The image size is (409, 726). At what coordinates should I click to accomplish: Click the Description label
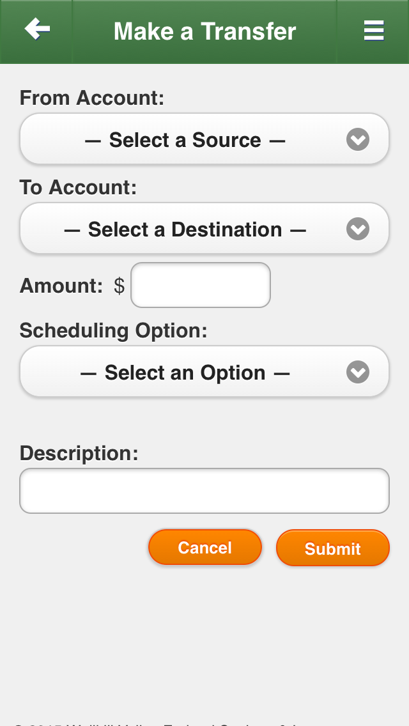[79, 453]
